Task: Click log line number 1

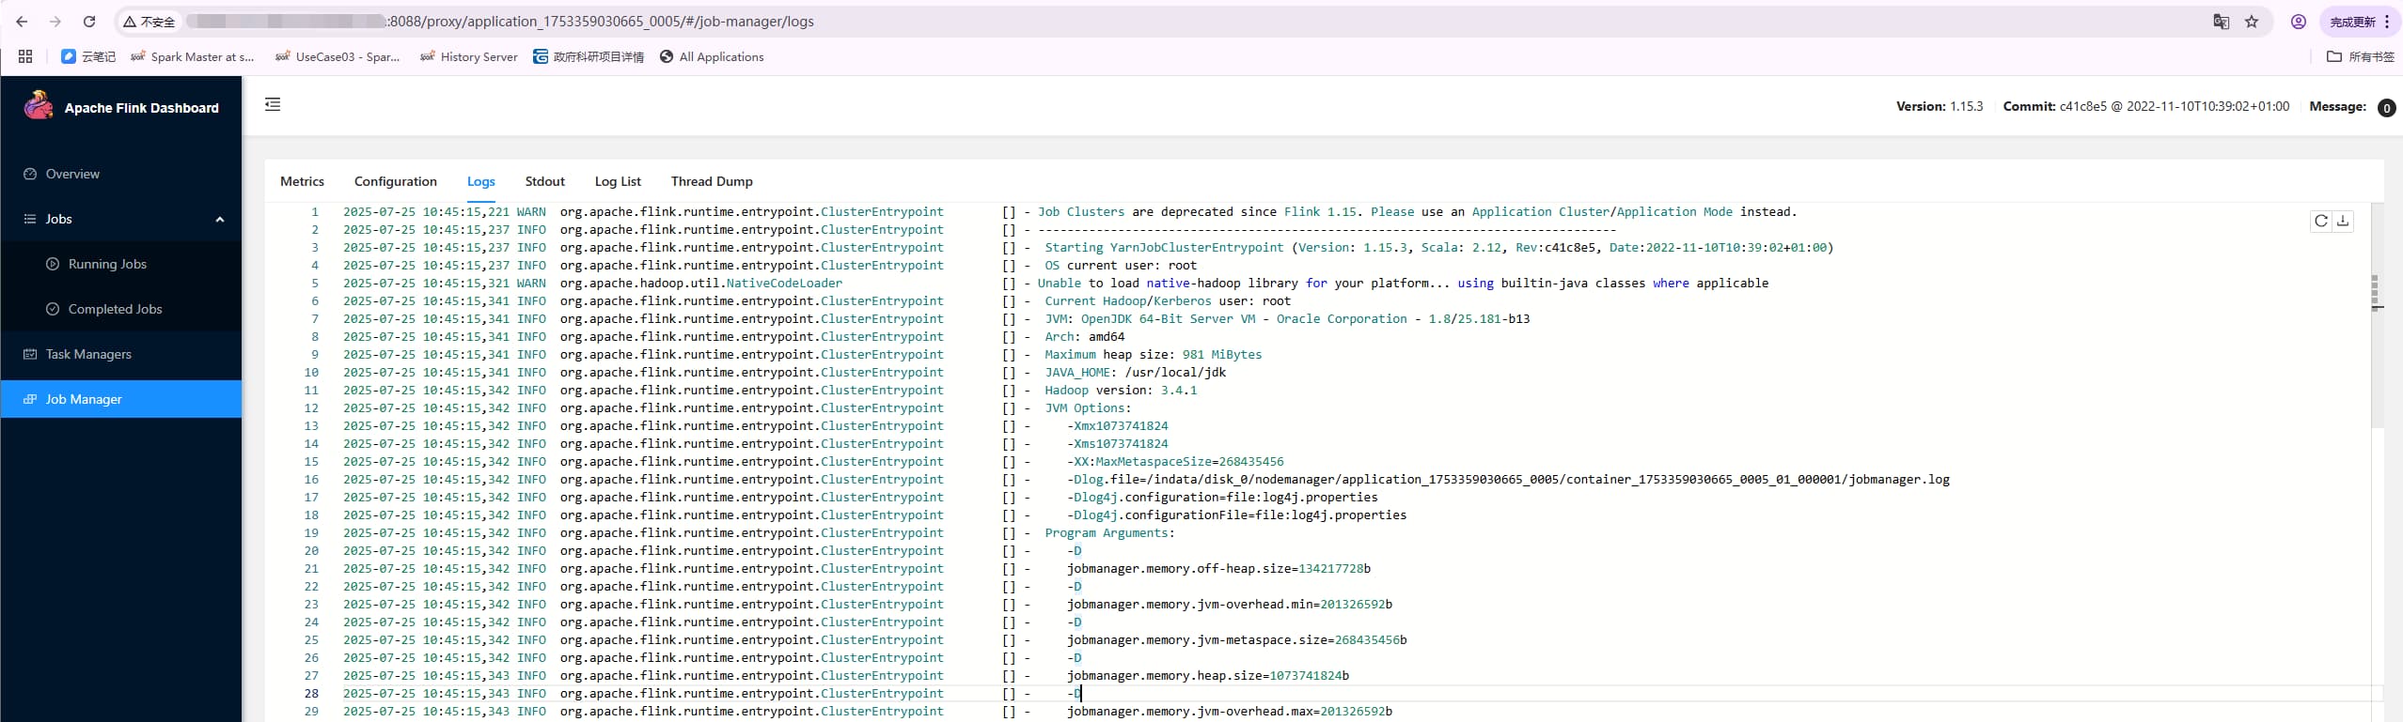Action: [x=315, y=212]
